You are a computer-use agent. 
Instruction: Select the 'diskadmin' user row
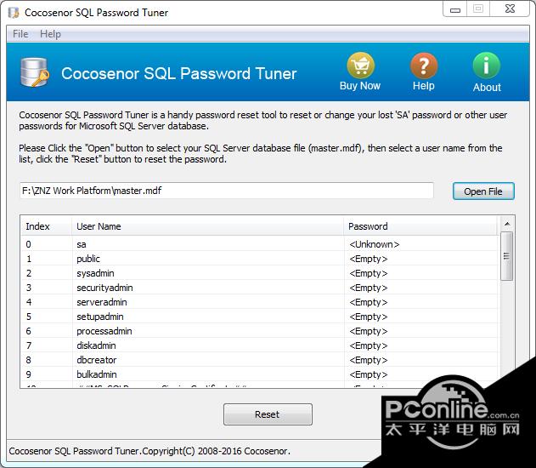(x=259, y=345)
